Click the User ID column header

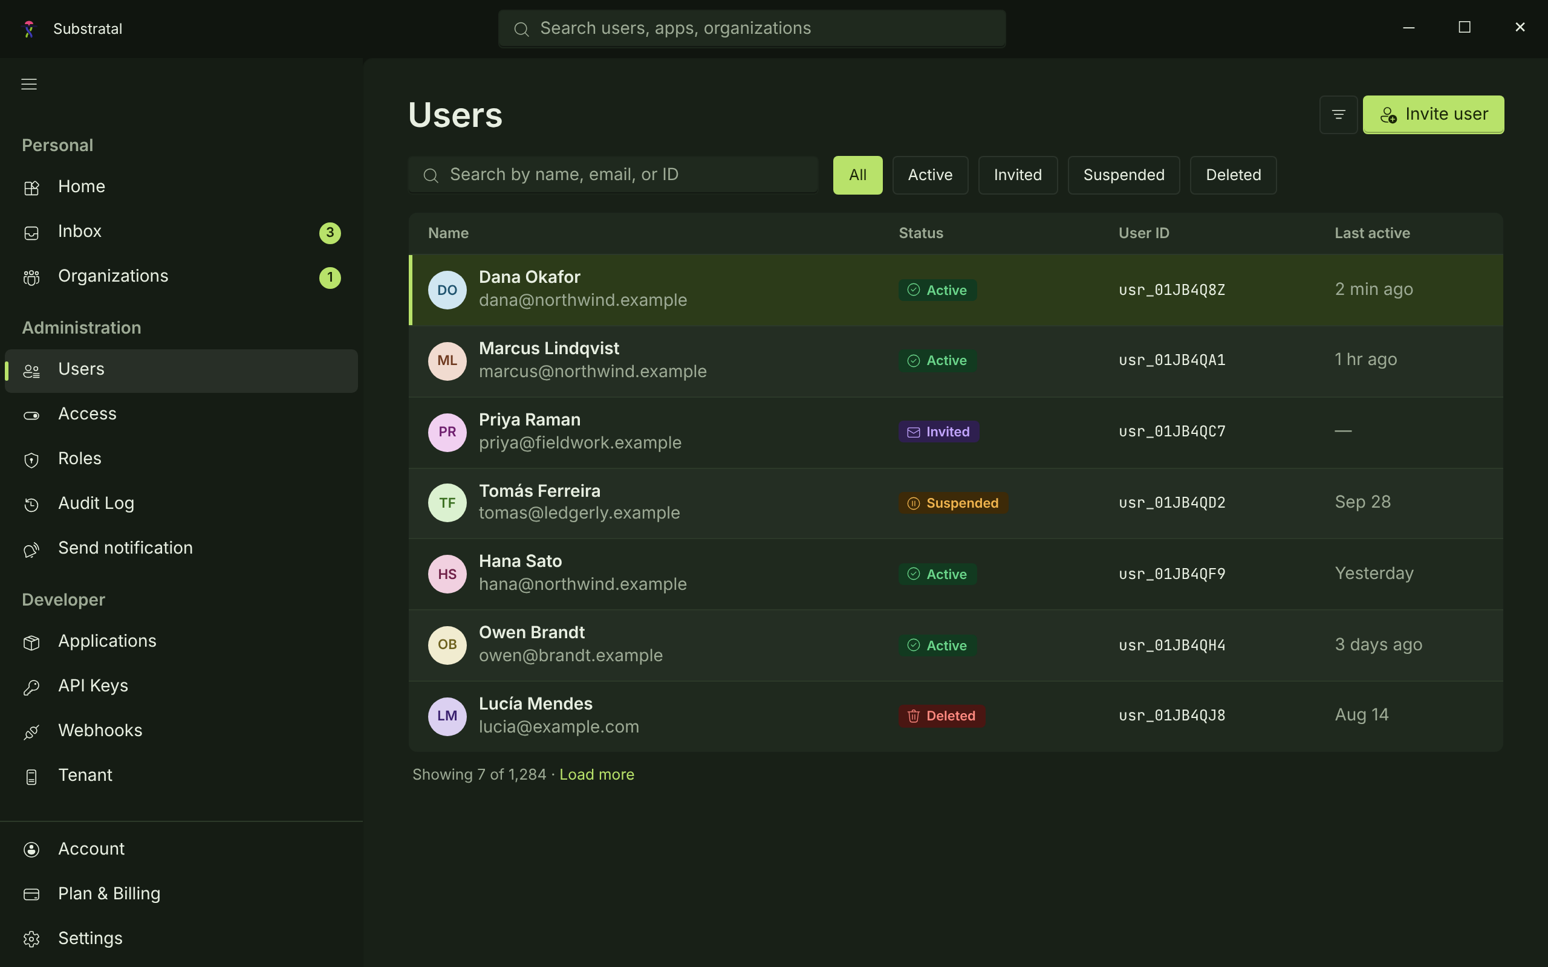point(1143,233)
